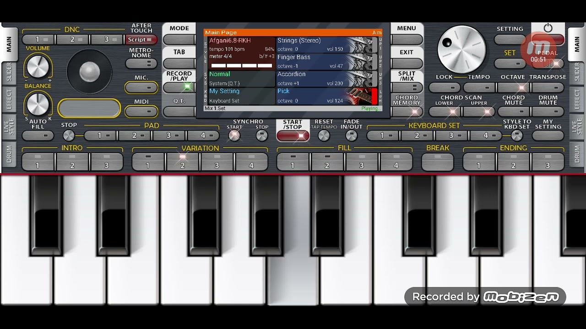The height and width of the screenshot is (329, 586).
Task: Select DNC button 1
Action: [38, 40]
